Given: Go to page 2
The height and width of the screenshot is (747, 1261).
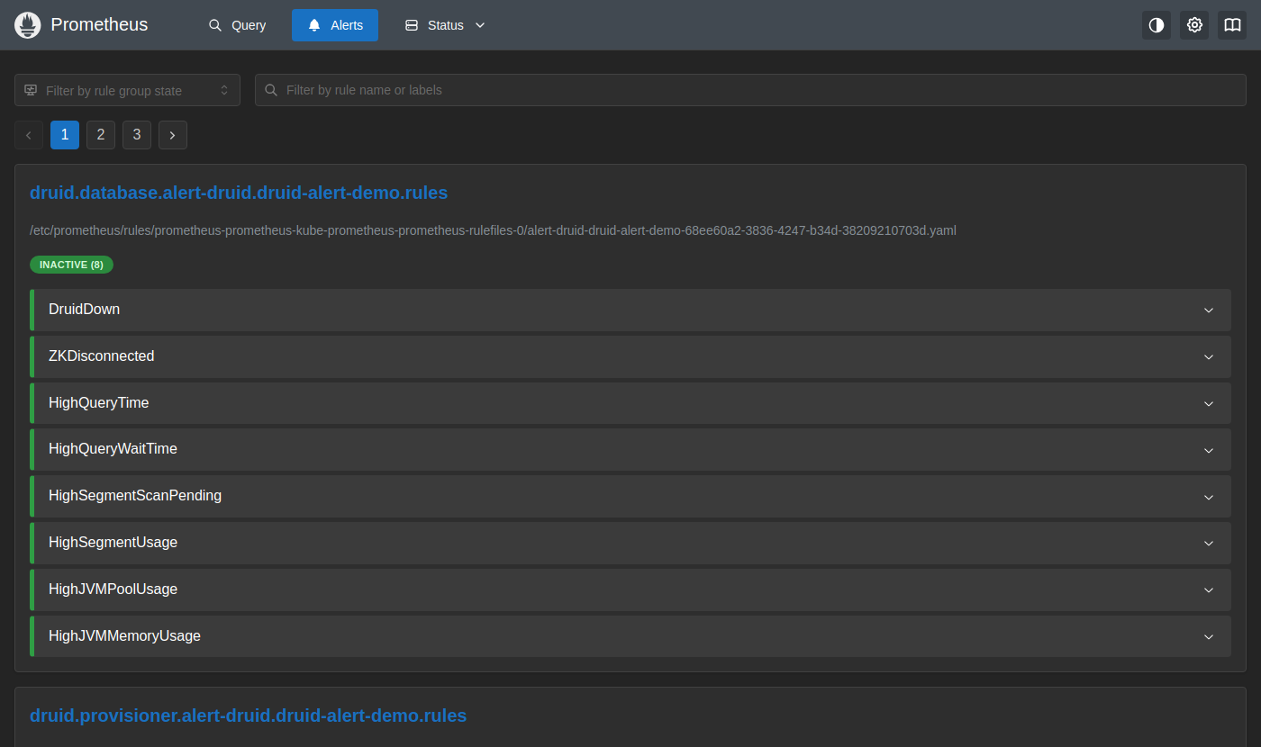Looking at the screenshot, I should pos(101,135).
